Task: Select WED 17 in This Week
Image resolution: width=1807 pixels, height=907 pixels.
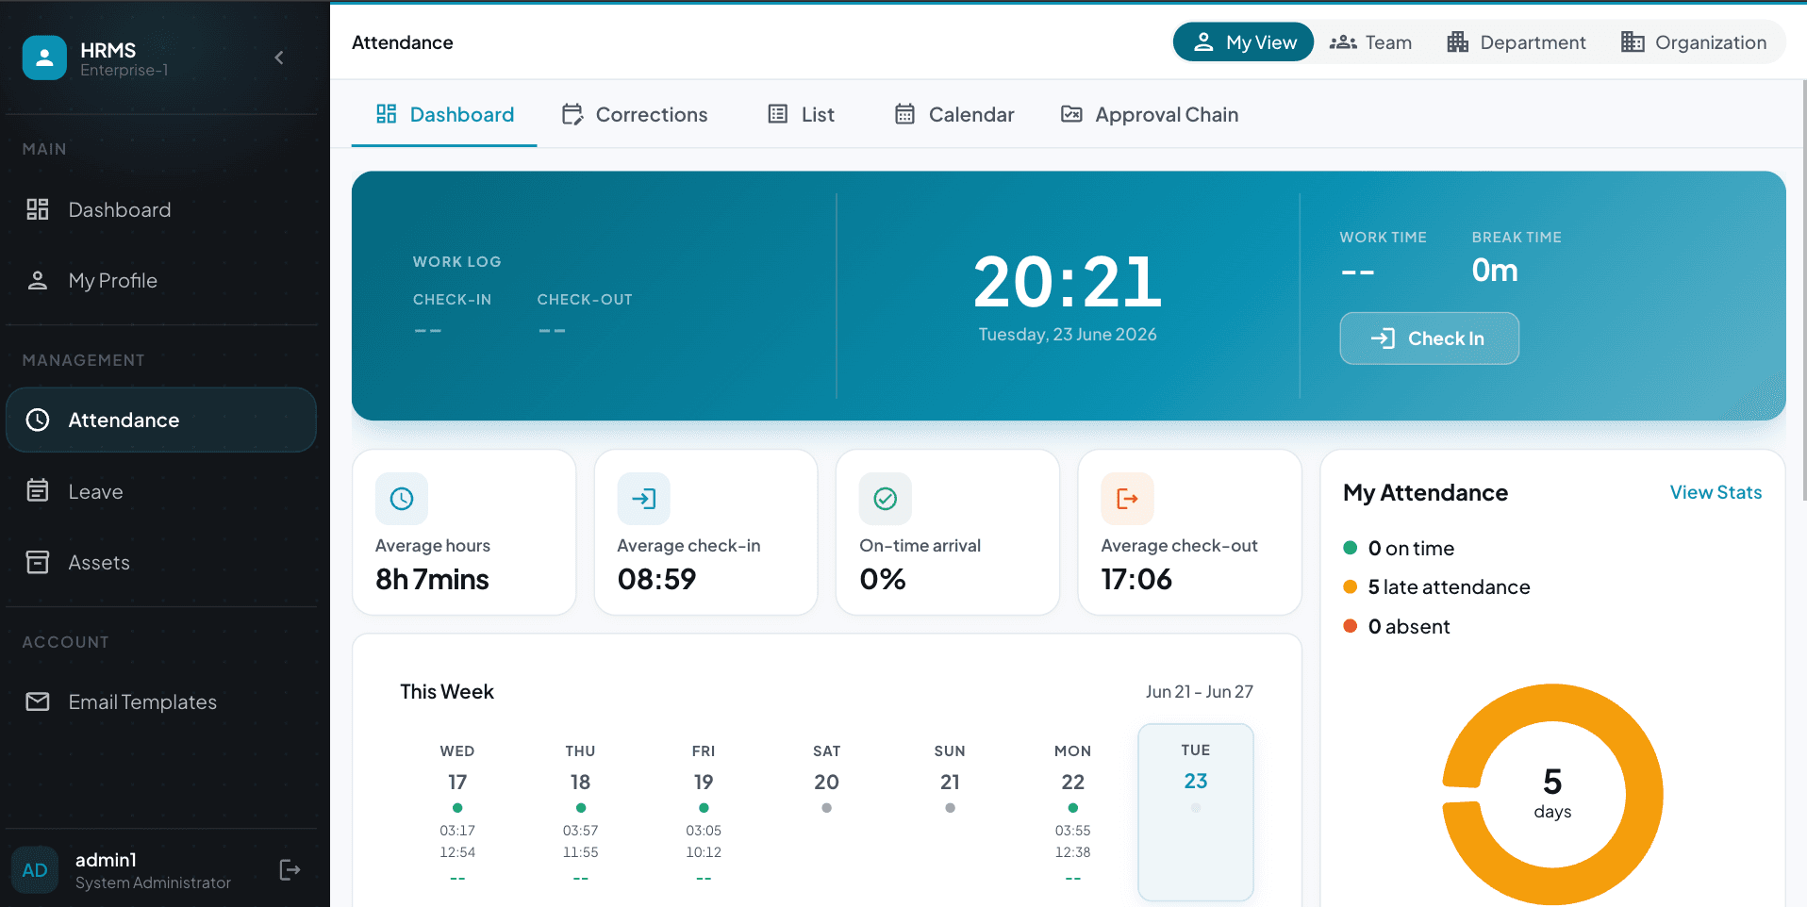Action: [x=457, y=813]
